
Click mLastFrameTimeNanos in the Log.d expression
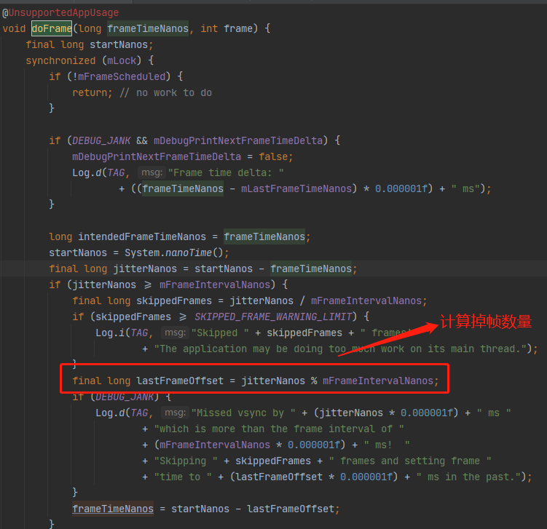[x=296, y=189]
